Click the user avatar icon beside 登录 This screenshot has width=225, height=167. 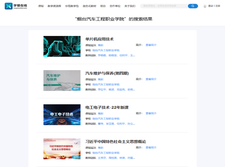pos(205,6)
